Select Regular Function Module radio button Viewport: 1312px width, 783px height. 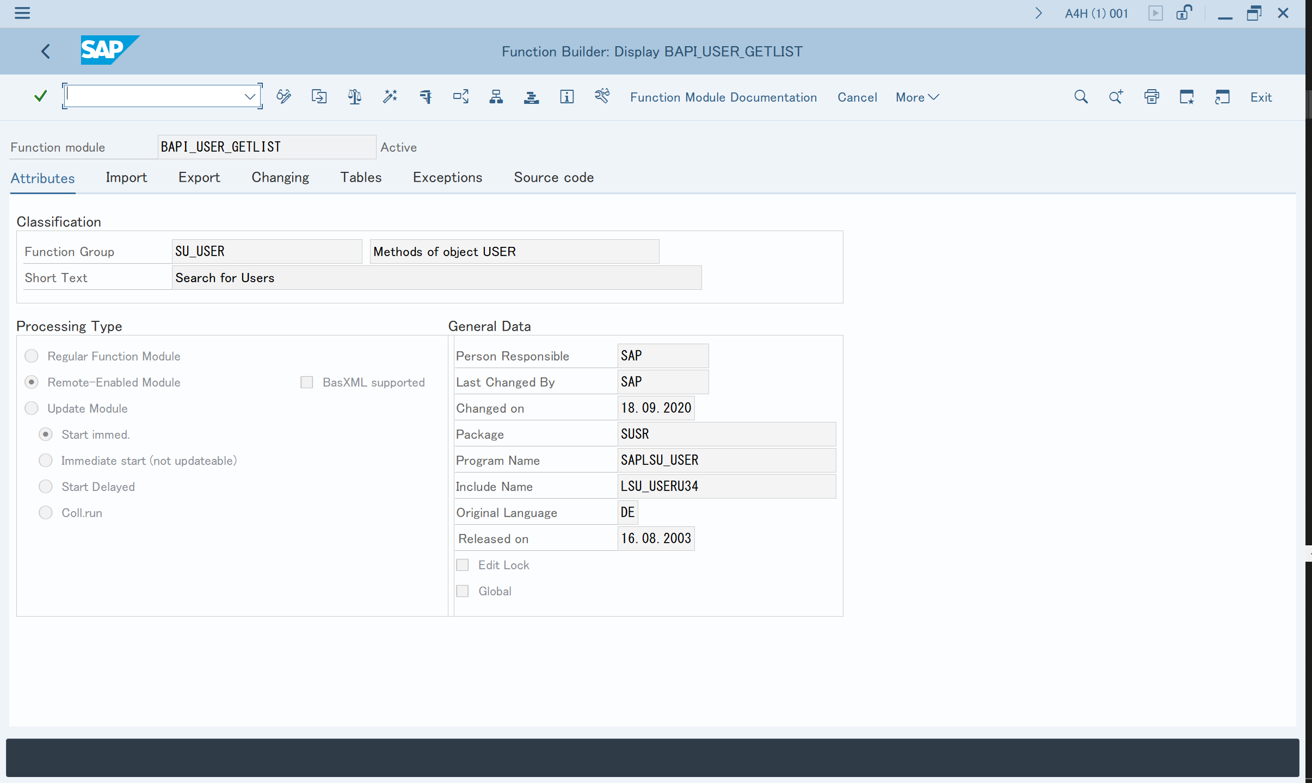pos(32,356)
